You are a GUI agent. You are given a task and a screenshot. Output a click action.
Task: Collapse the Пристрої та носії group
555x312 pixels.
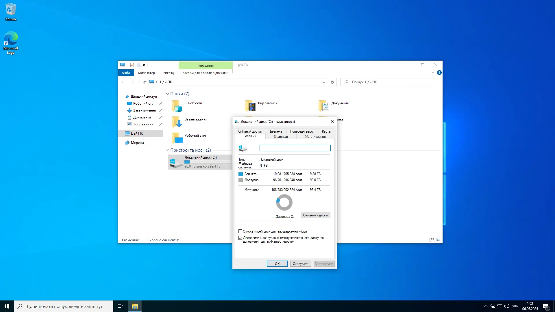(167, 150)
